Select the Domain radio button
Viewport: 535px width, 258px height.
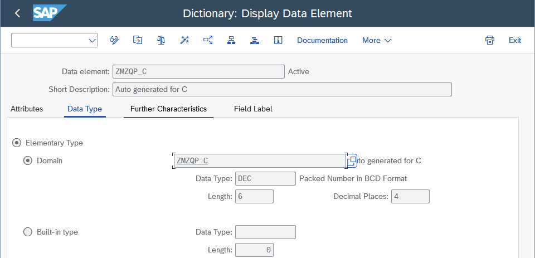click(x=28, y=160)
